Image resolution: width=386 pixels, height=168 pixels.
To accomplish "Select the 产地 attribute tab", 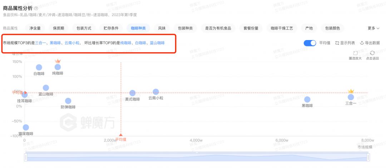I will click(x=309, y=28).
